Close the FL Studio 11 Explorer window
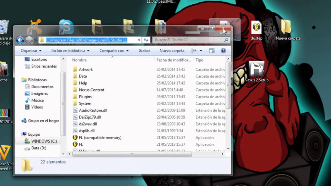This screenshot has height=186, width=331. [x=223, y=28]
